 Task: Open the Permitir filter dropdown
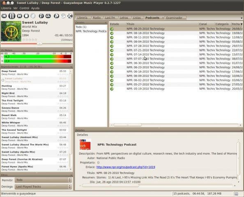point(43,180)
